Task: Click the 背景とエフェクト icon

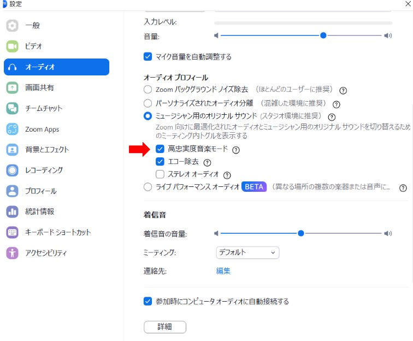Action: pos(12,150)
